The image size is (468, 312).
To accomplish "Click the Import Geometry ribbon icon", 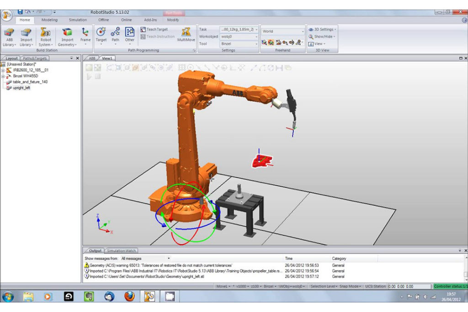I will (67, 32).
